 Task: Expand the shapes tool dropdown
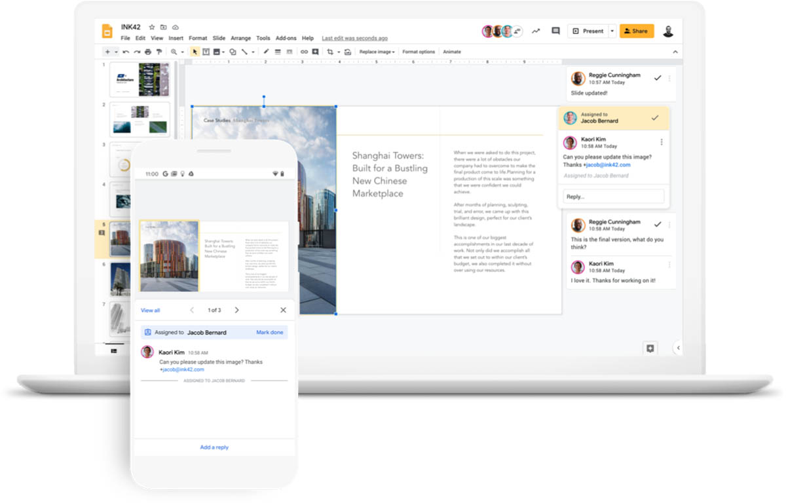(x=233, y=51)
